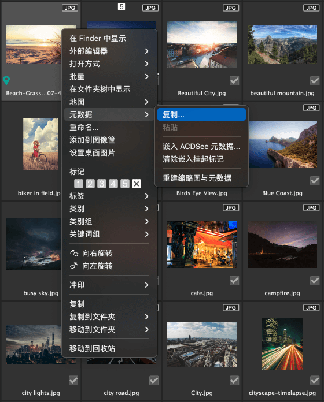Select the cafe.jpg thumbnail
324x402 pixels.
coord(202,244)
